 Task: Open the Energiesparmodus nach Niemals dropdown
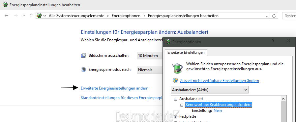(x=150, y=70)
